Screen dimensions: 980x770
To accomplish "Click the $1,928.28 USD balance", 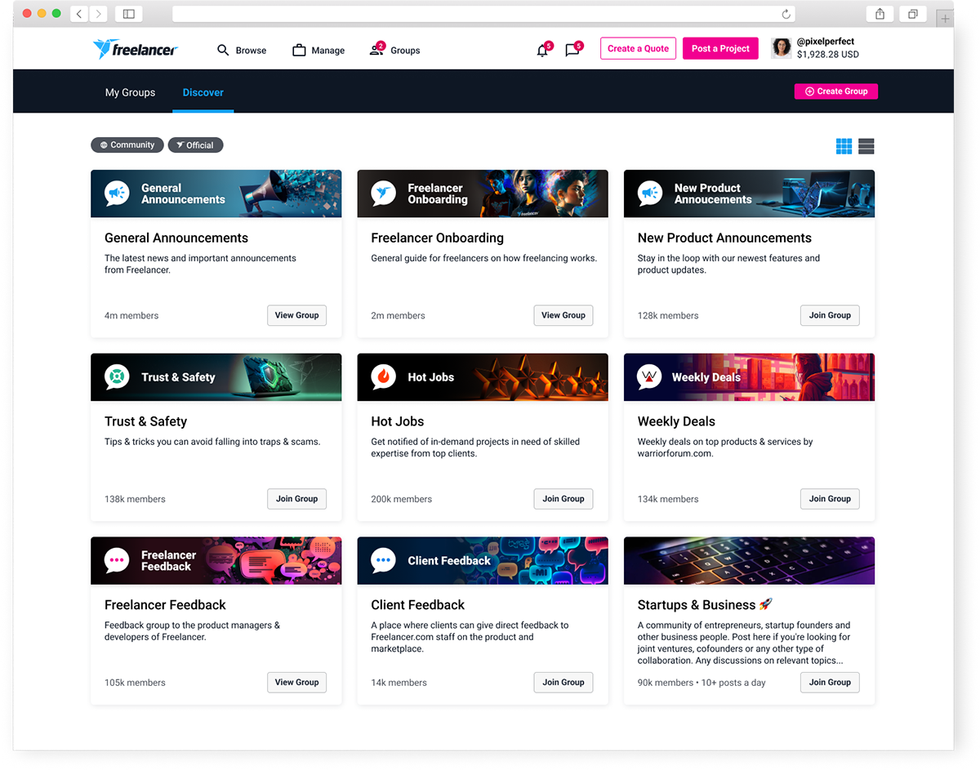I will coord(827,55).
